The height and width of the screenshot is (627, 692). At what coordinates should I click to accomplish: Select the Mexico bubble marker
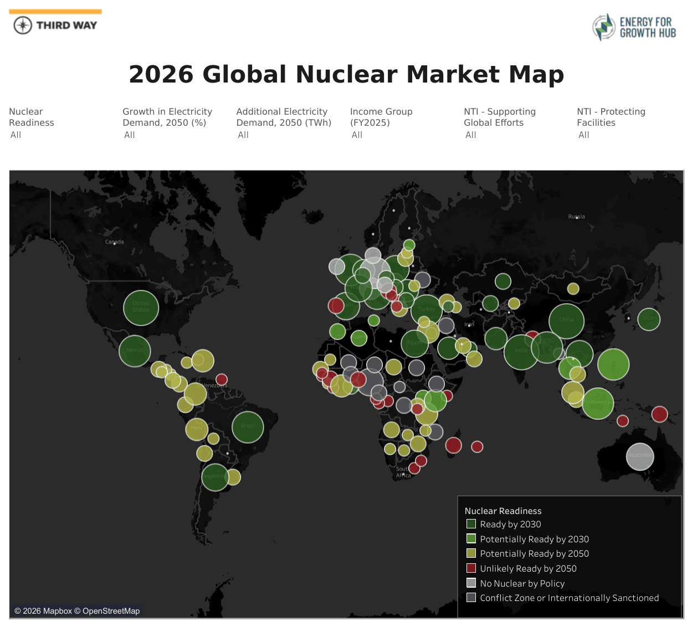click(135, 351)
